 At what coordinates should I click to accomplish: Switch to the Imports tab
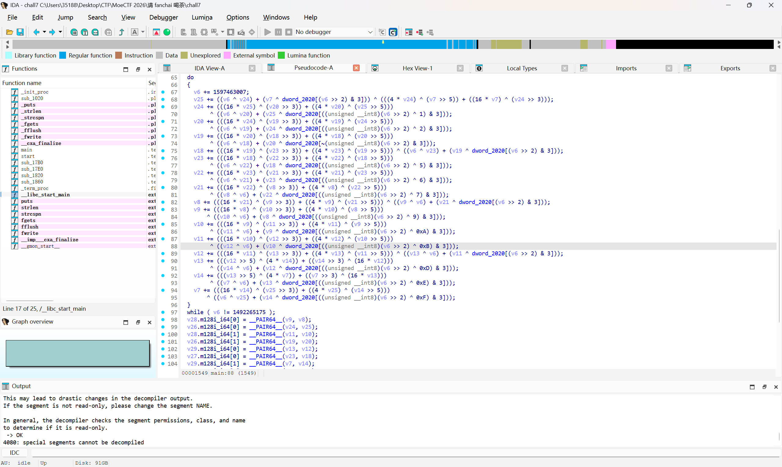pos(626,68)
